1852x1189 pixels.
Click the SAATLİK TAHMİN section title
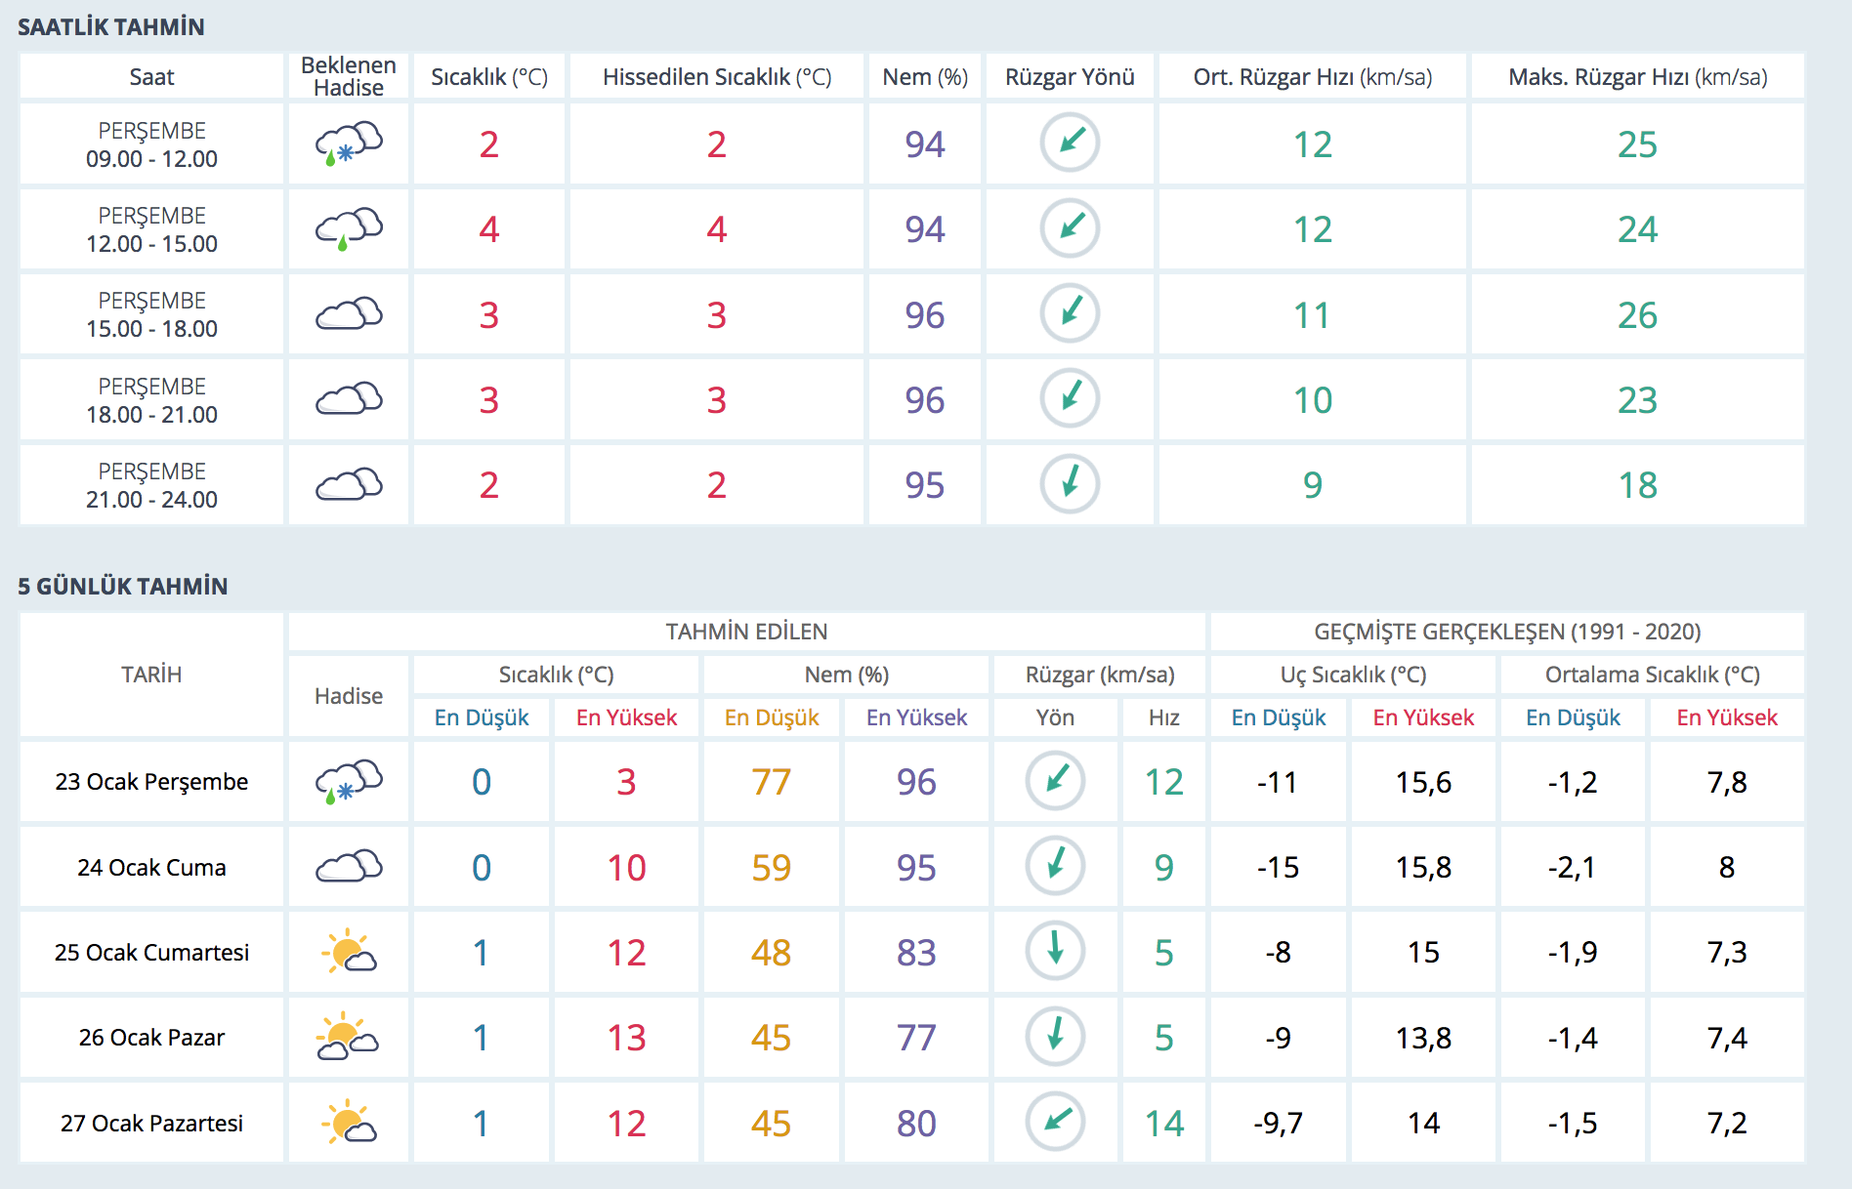point(111,27)
